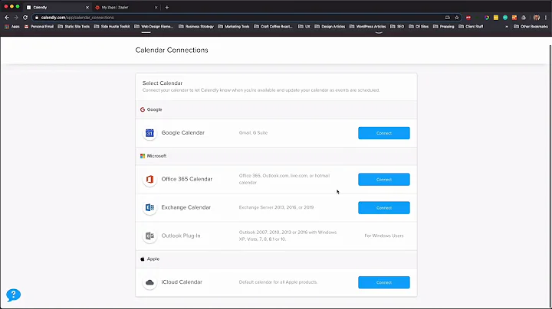
Task: Click the Exchange Calendar row title
Action: tap(186, 207)
